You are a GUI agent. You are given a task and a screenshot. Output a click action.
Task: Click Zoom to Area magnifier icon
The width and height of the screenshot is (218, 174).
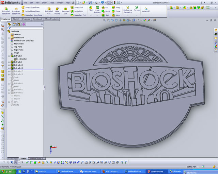[108, 20]
